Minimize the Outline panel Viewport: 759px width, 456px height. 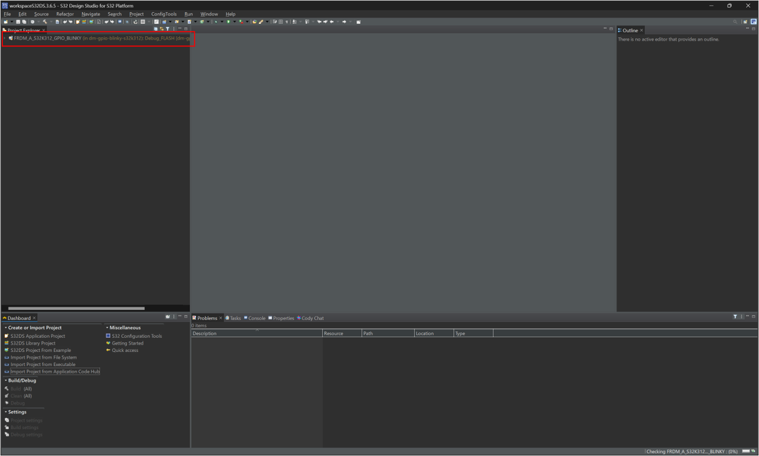[747, 29]
